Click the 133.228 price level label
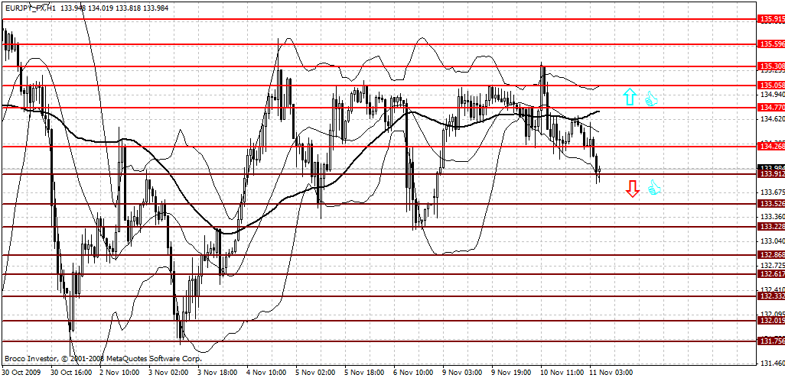785x378 pixels. [x=770, y=226]
